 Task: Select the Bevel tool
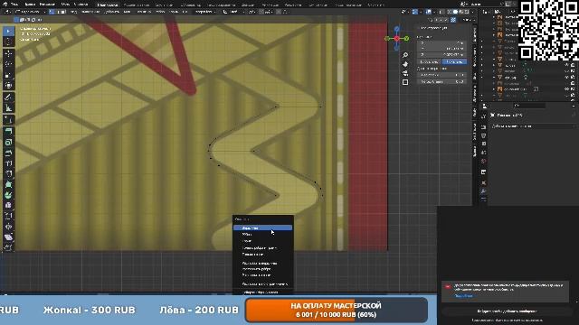(8, 153)
